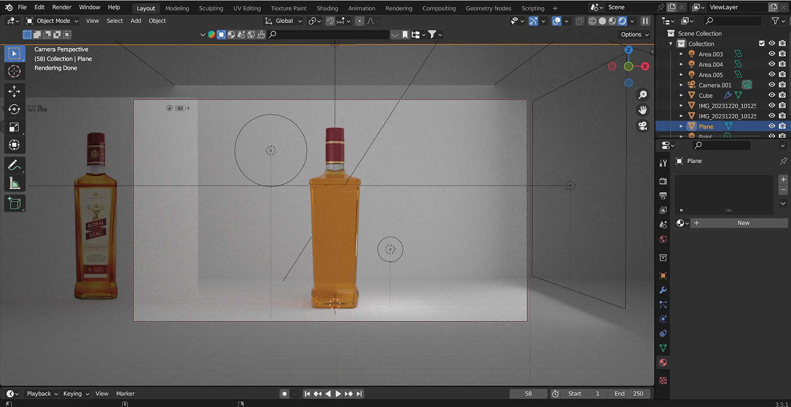Toggle viewport overlays display
The height and width of the screenshot is (407, 791).
point(557,21)
